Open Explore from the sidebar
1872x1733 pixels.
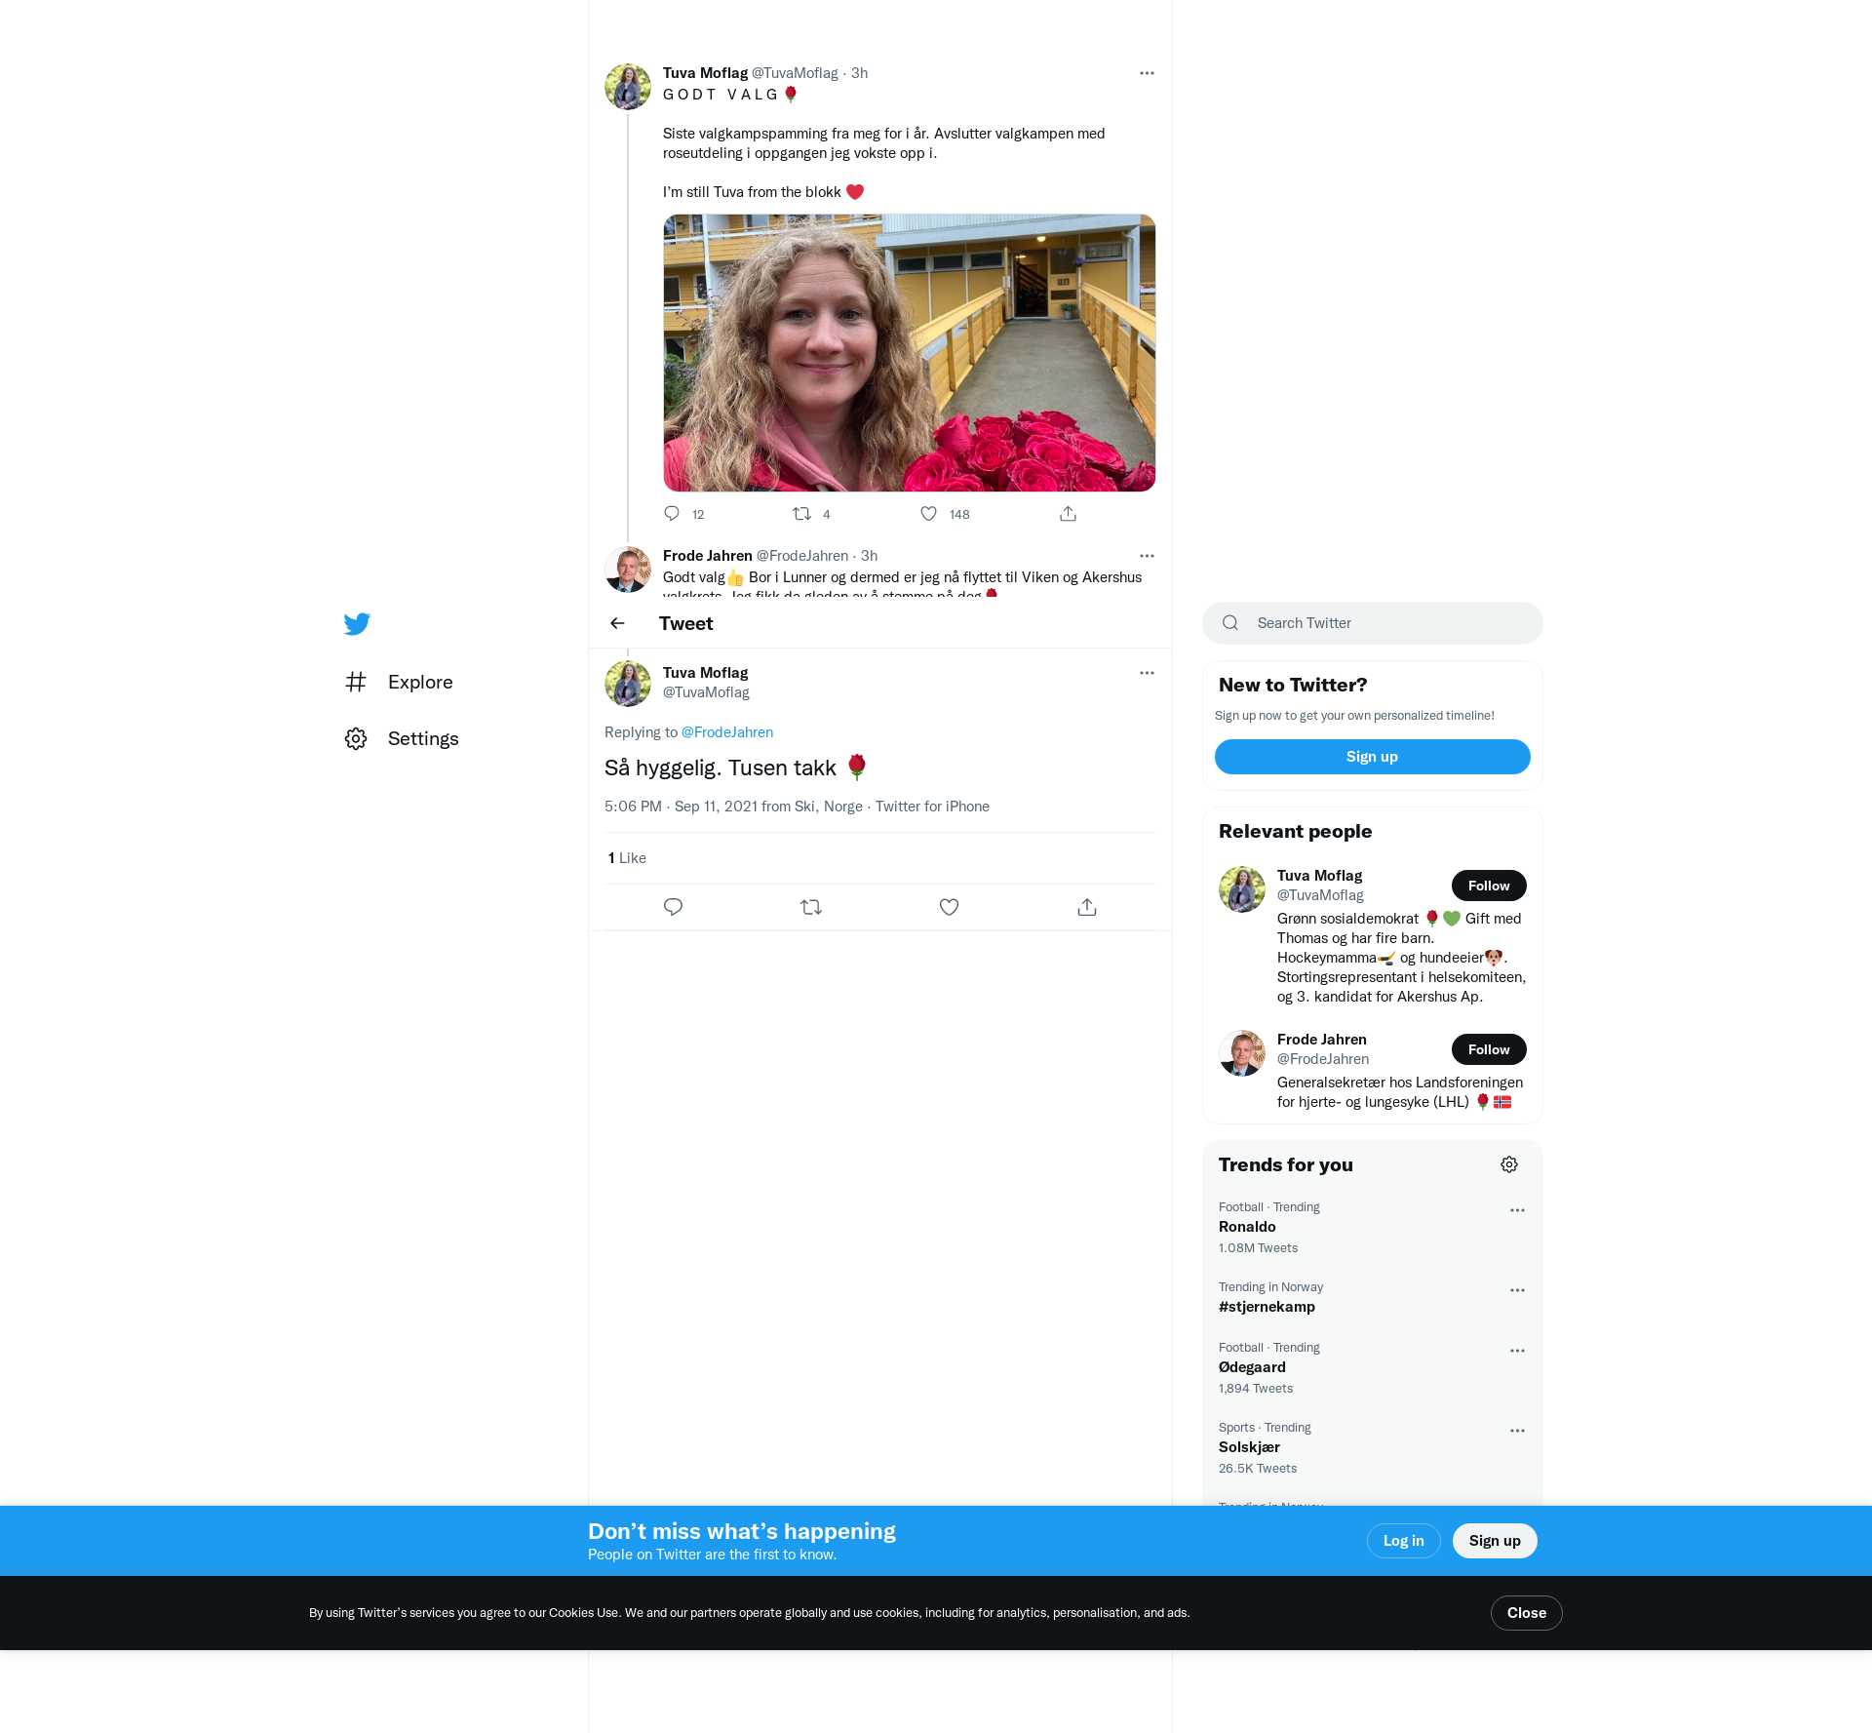(399, 682)
